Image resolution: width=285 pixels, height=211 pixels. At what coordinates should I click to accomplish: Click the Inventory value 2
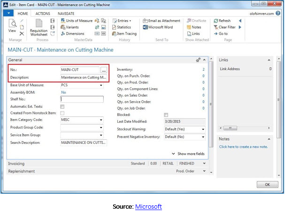point(203,69)
